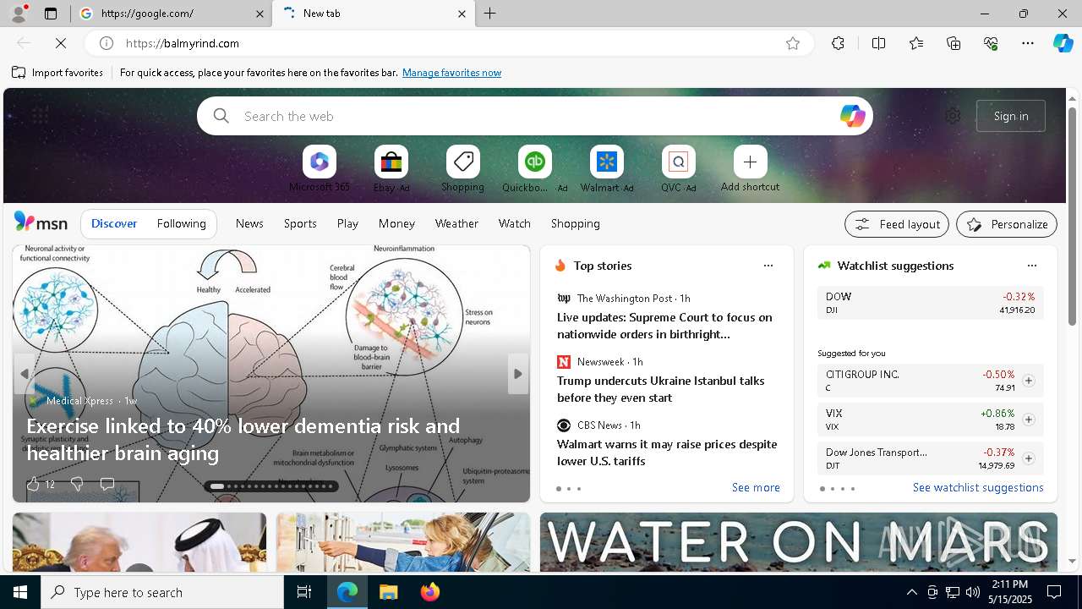Add VIX to watchlist

coord(1028,420)
